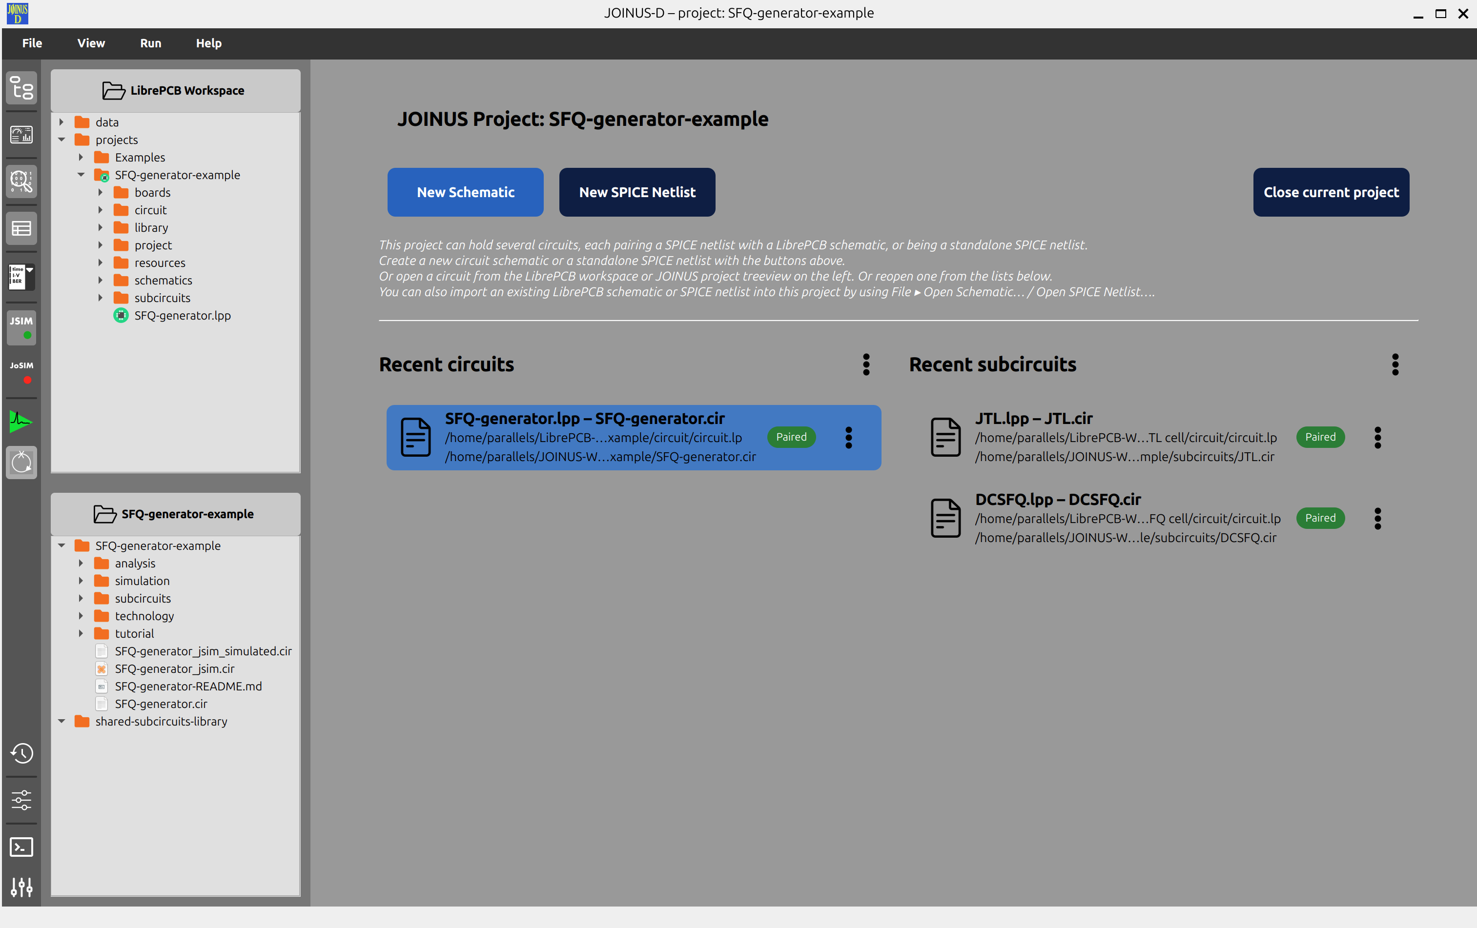Expand the technology folder
Viewport: 1477px width, 928px height.
click(81, 615)
